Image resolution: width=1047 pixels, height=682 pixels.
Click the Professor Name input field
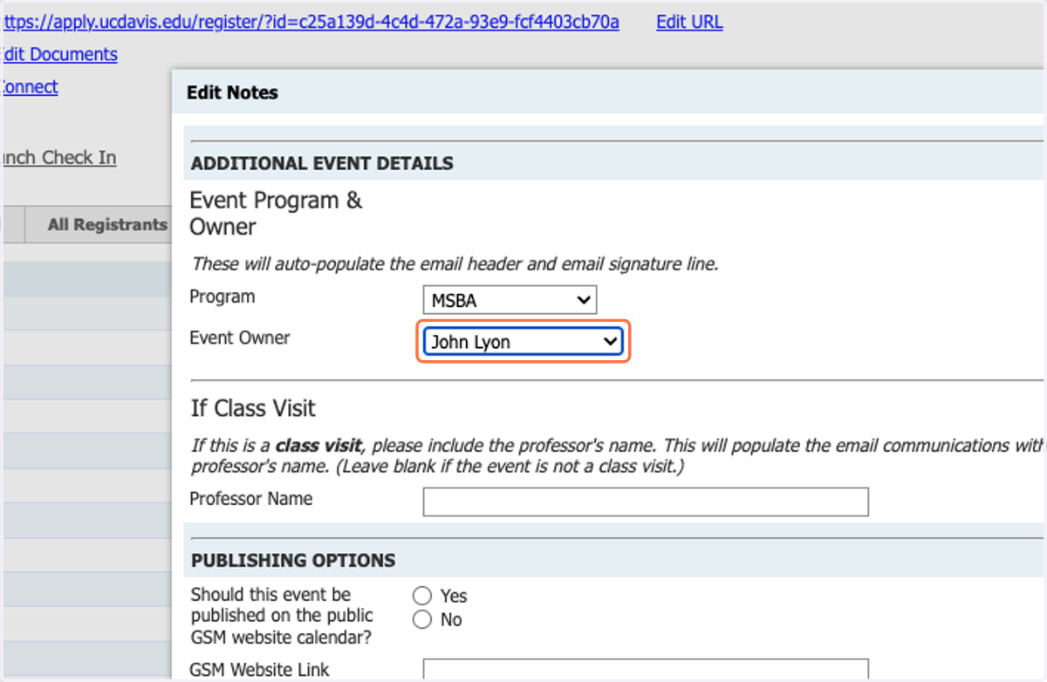[x=646, y=502]
